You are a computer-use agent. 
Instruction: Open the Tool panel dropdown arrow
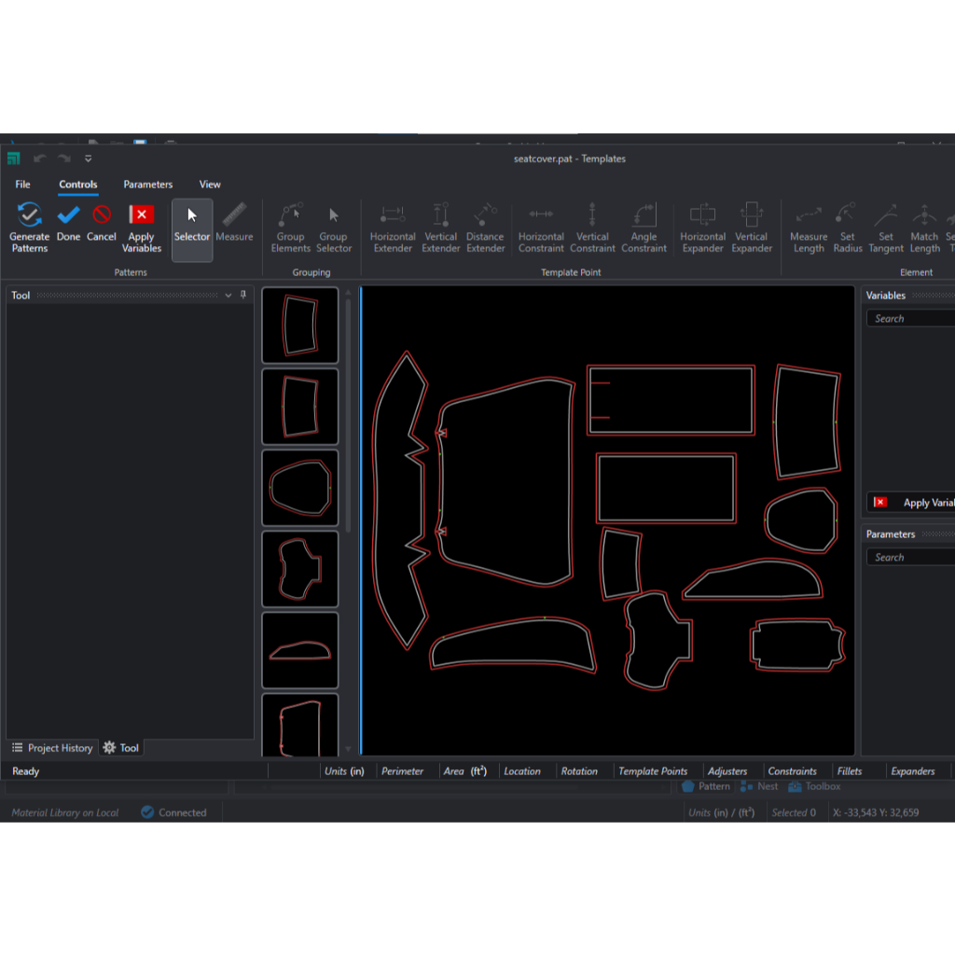pyautogui.click(x=228, y=296)
